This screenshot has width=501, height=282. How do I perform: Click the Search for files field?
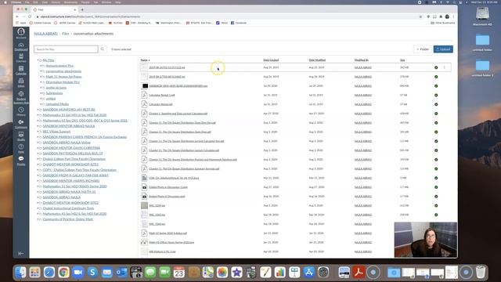point(66,49)
